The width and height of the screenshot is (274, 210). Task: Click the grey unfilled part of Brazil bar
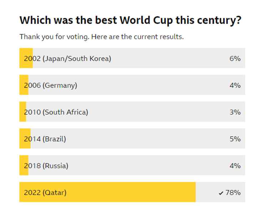click(x=150, y=139)
